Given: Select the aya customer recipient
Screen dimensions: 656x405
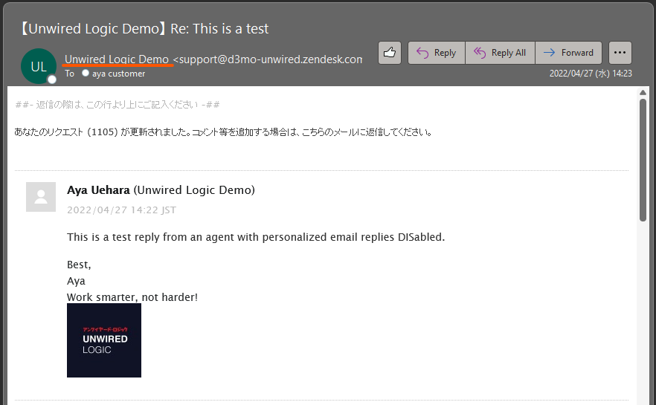Looking at the screenshot, I should click(x=118, y=74).
